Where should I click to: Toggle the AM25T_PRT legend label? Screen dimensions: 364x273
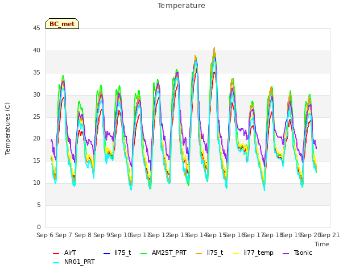coord(169,253)
